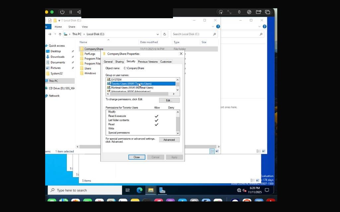340x212 pixels.
Task: Select the CompanyShare folder icon
Action: 82,49
